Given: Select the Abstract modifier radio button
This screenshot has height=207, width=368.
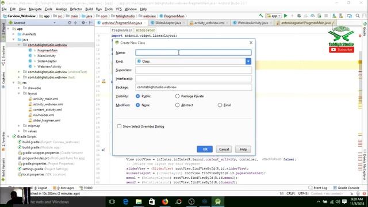Looking at the screenshot, I should pos(177,105).
